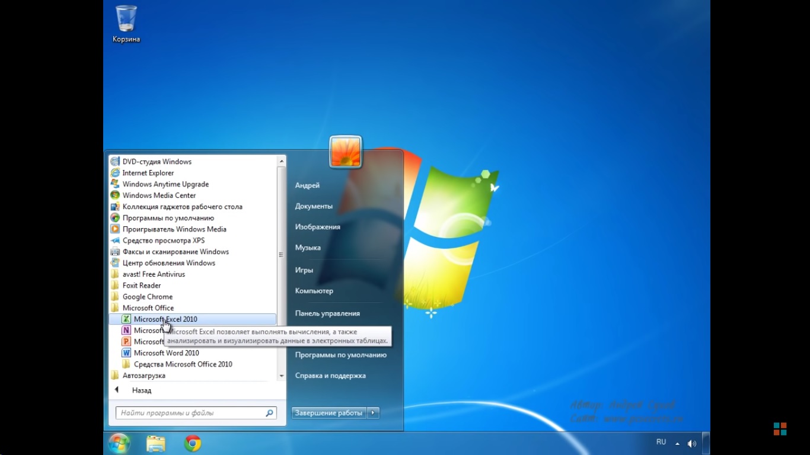Click the search programs field

[x=196, y=412]
